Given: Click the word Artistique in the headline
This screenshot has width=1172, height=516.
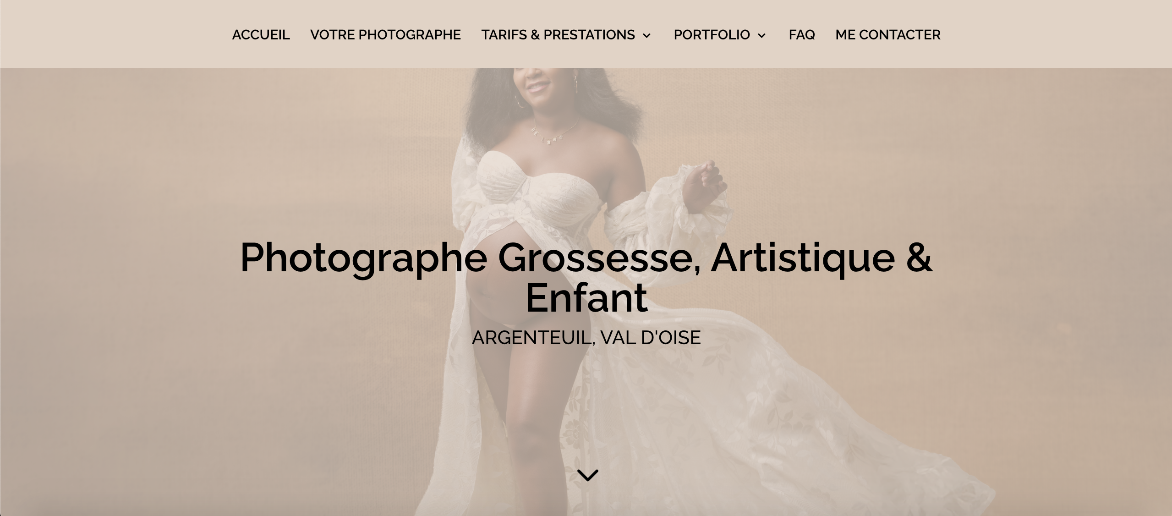Looking at the screenshot, I should [803, 258].
